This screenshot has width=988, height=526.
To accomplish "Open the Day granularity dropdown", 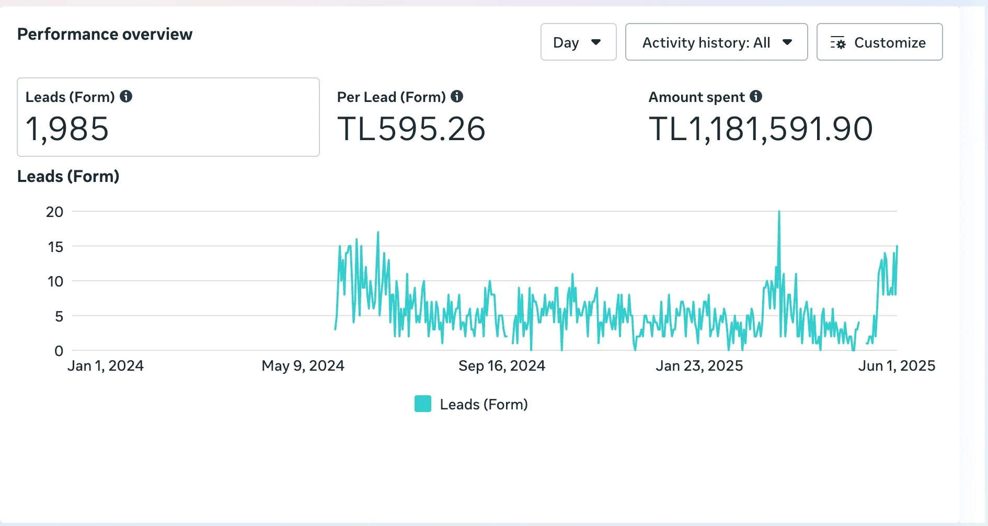I will point(578,42).
